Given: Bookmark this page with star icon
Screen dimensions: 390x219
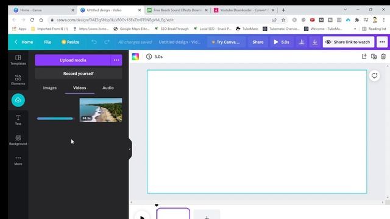Looking at the screenshot, I should (x=283, y=20).
